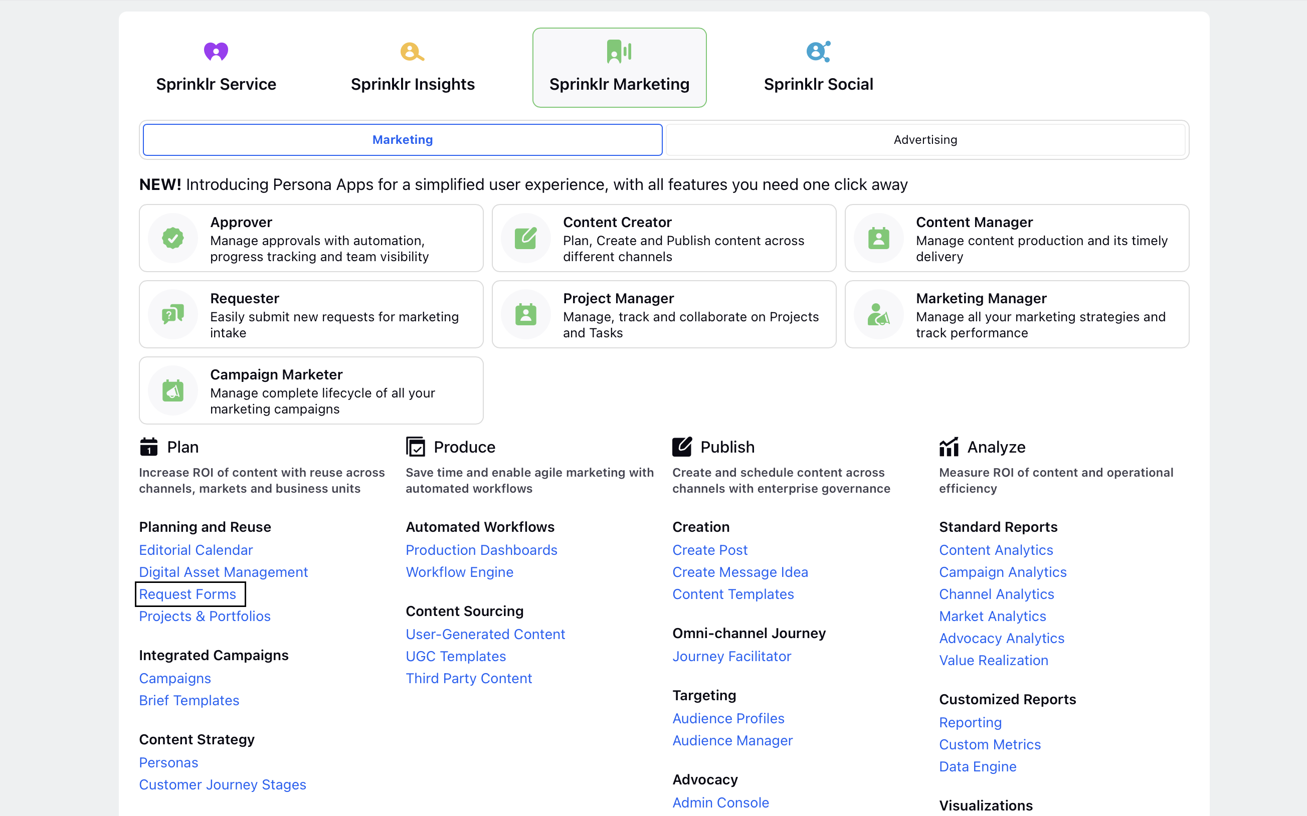
Task: Open Custom Metrics
Action: coord(990,745)
